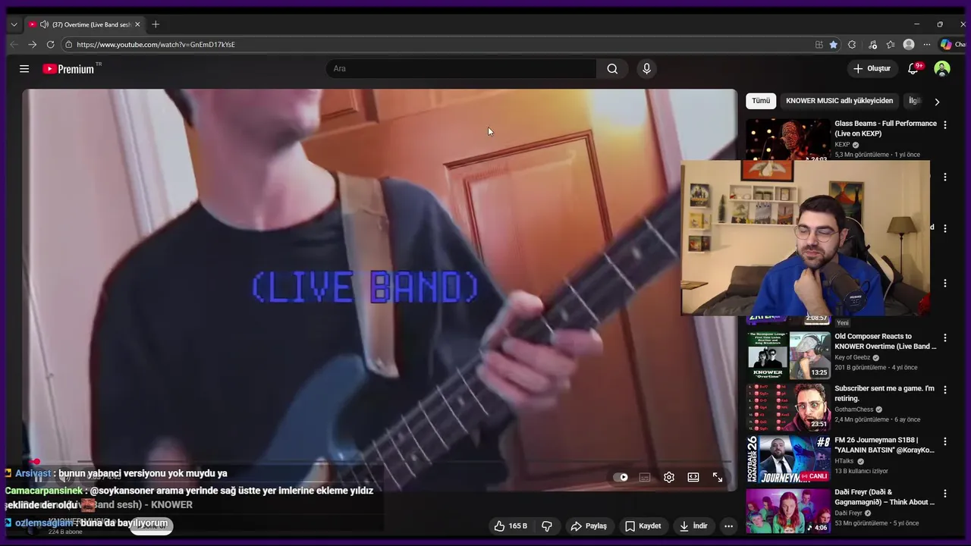Open a new browser tab
The height and width of the screenshot is (546, 971).
click(x=156, y=24)
